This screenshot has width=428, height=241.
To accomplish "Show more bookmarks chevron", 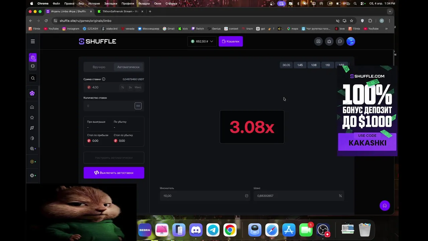I will (387, 29).
